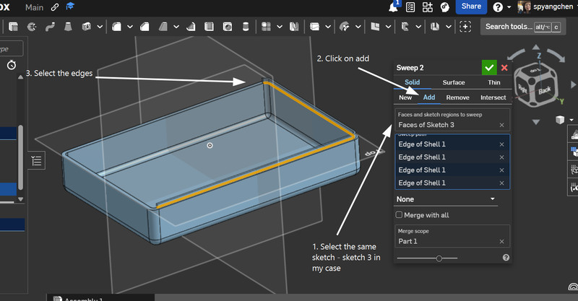Click the Sweep dialog help icon

click(506, 258)
